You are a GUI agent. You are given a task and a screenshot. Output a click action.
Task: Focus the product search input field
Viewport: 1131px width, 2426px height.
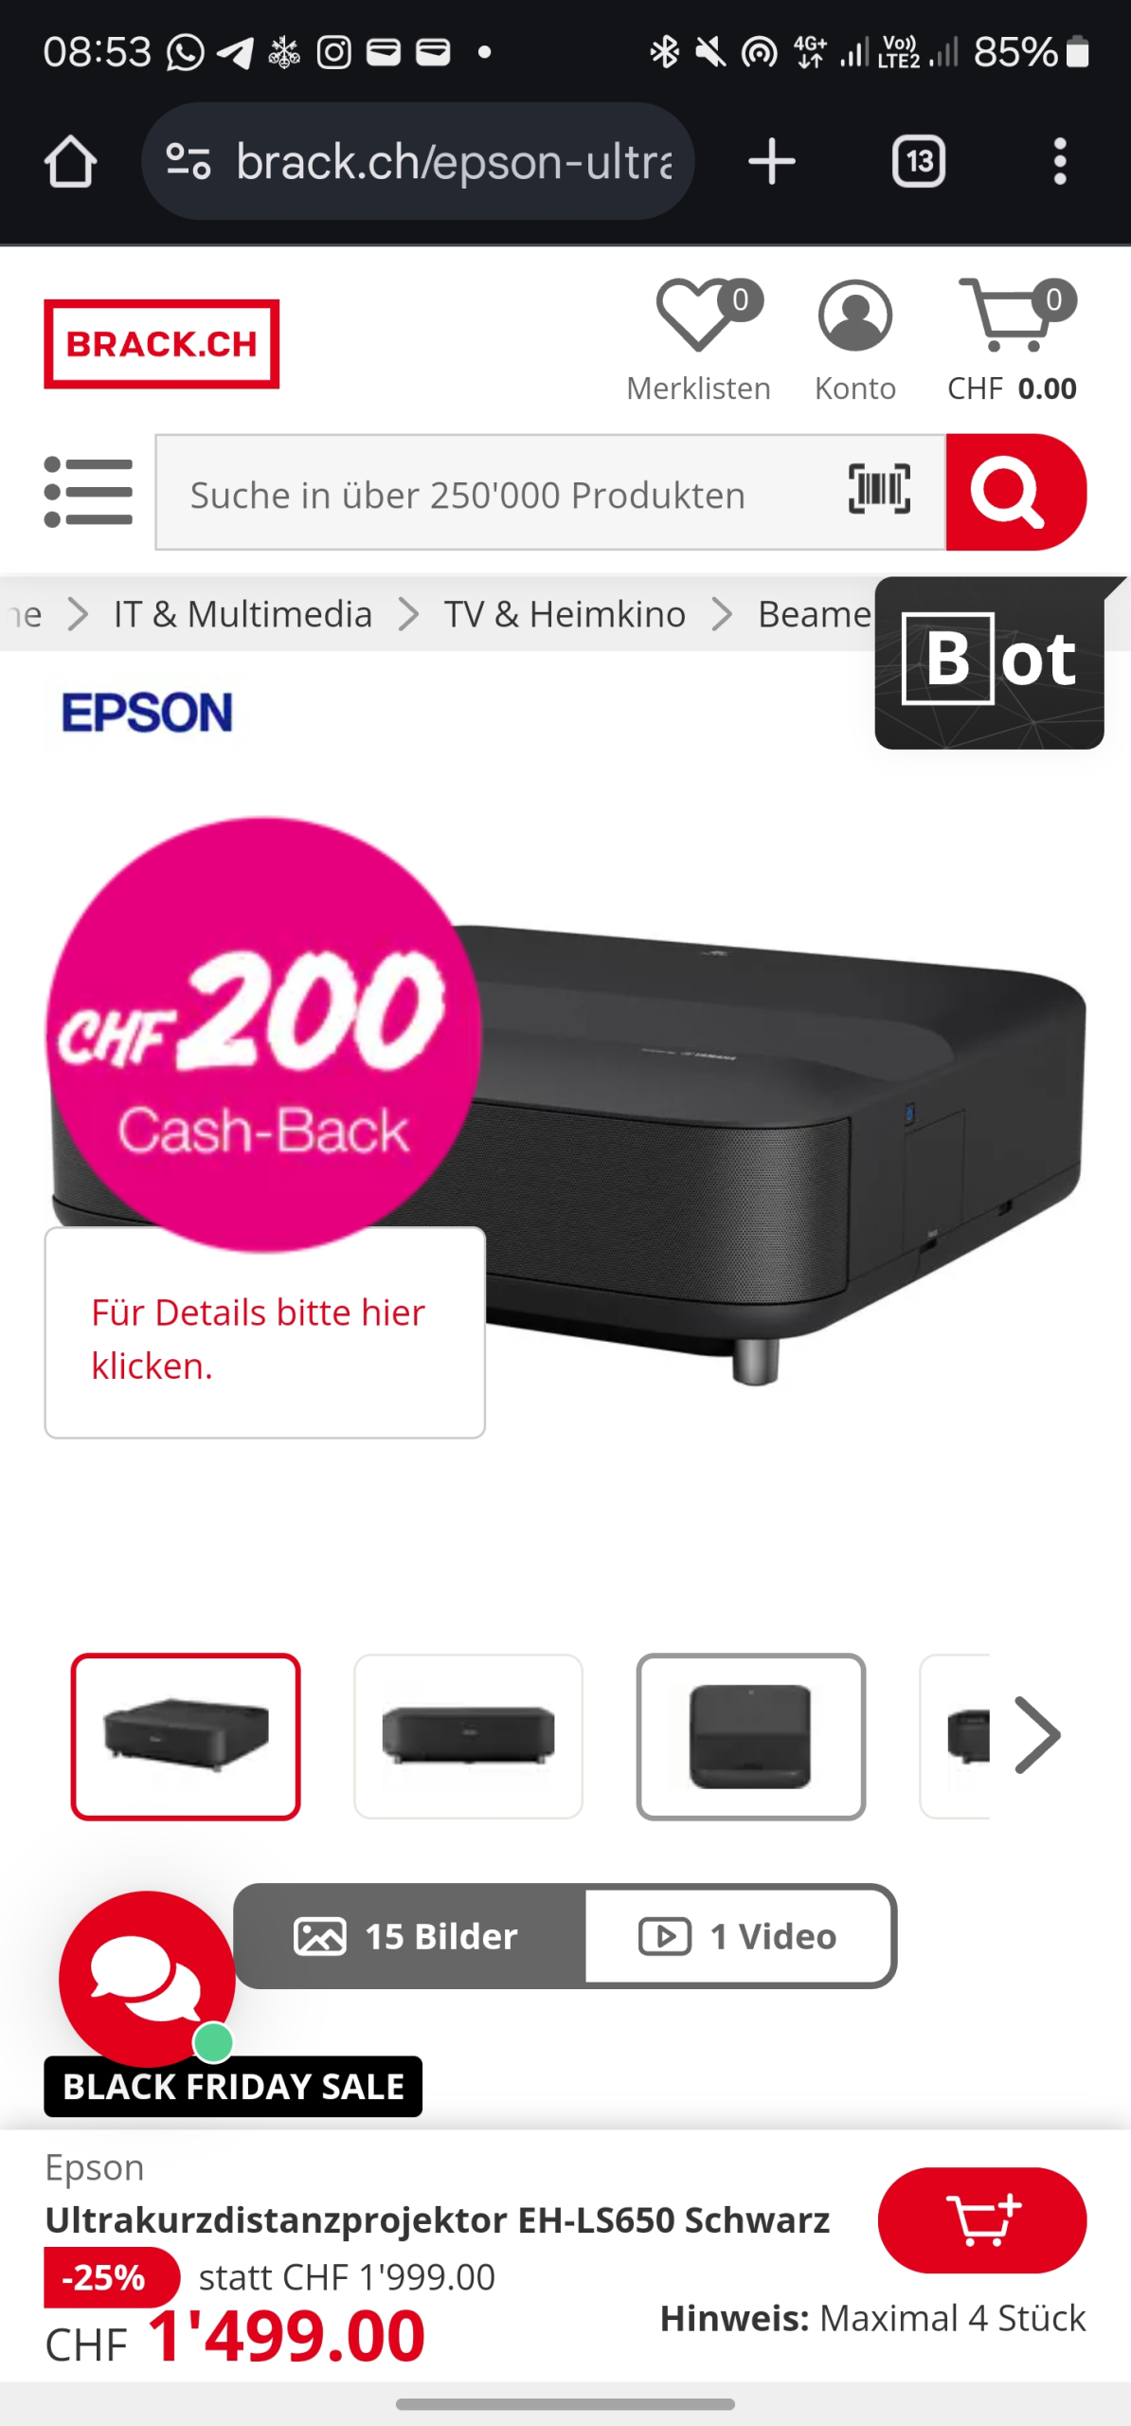click(x=502, y=493)
